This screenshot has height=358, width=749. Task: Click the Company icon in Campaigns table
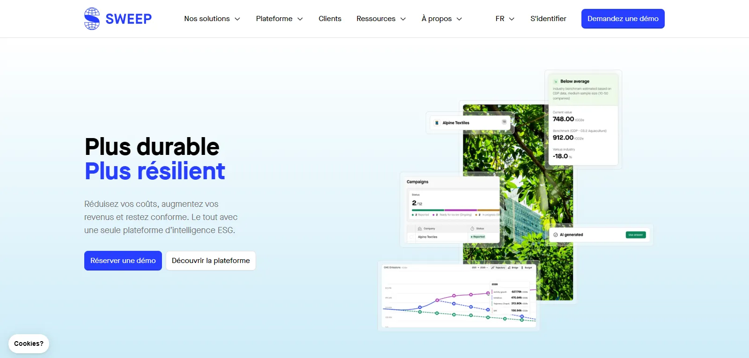(x=420, y=229)
